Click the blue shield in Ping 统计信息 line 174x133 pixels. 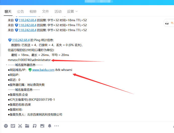click(10, 40)
